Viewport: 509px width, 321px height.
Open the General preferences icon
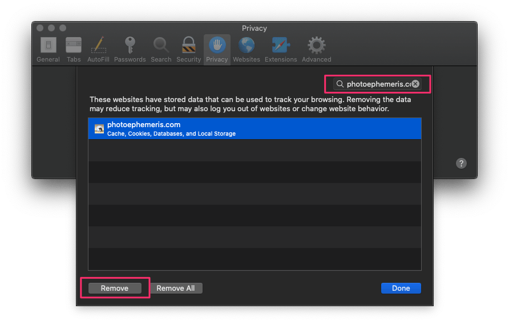(x=48, y=45)
